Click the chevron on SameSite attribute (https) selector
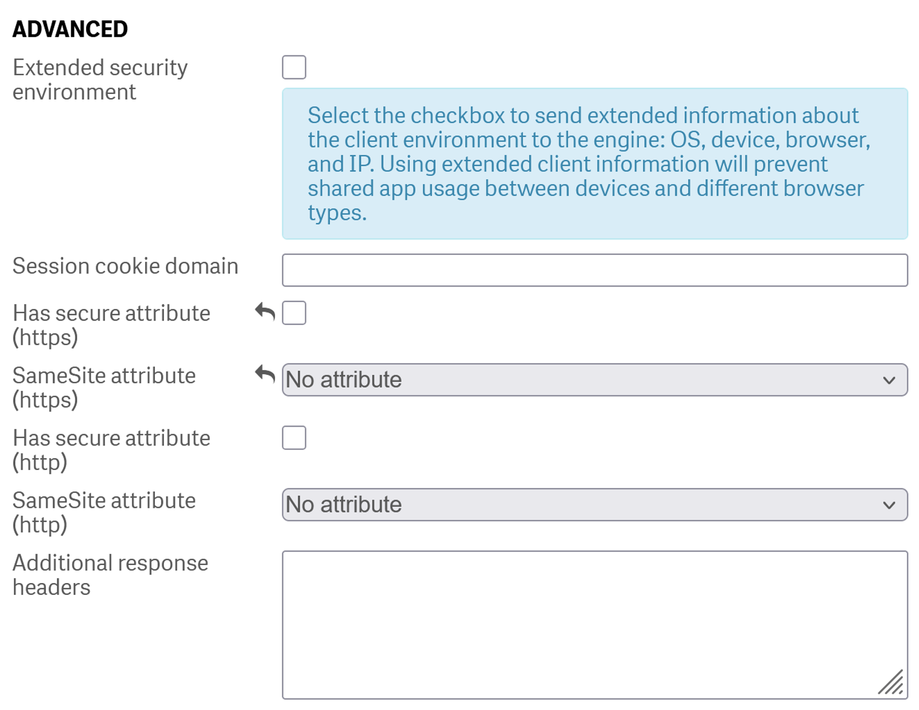The height and width of the screenshot is (710, 919). click(890, 379)
